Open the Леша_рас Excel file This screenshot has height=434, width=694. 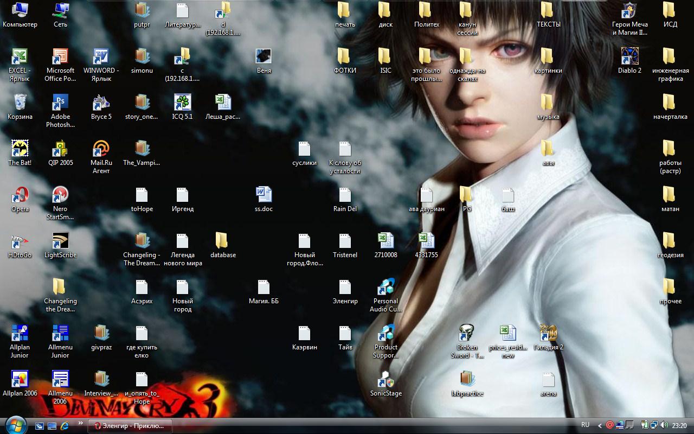click(x=223, y=107)
